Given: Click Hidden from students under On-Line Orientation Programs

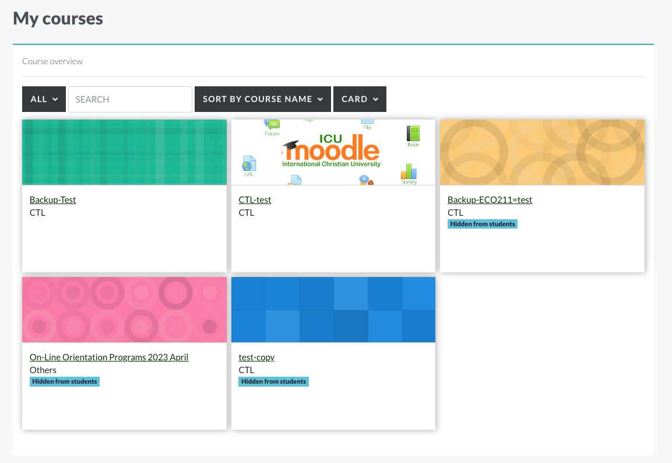Looking at the screenshot, I should pyautogui.click(x=65, y=381).
